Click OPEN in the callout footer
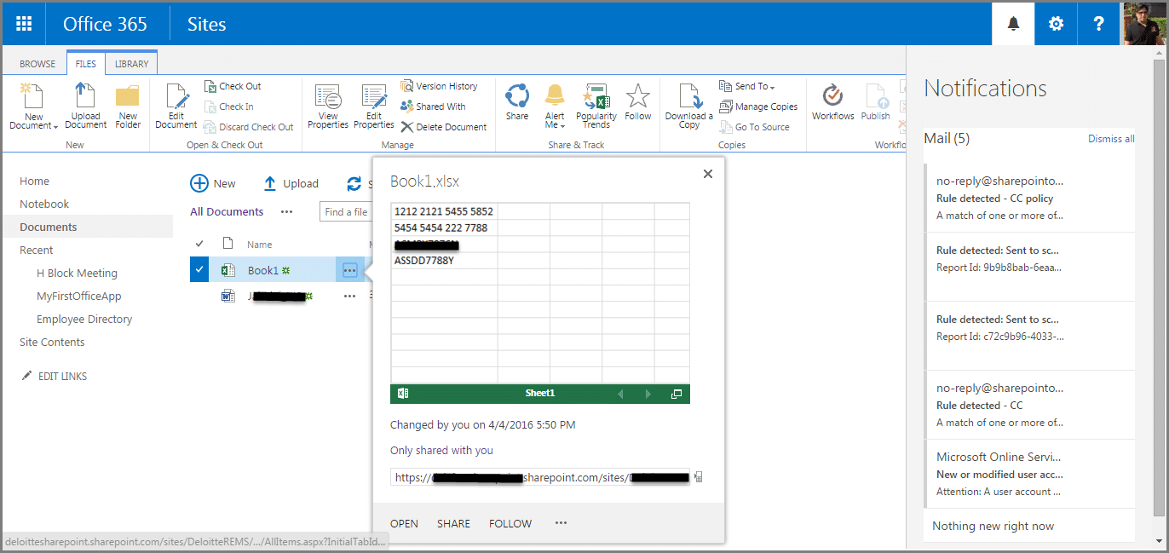Viewport: 1169px width, 553px height. [404, 523]
